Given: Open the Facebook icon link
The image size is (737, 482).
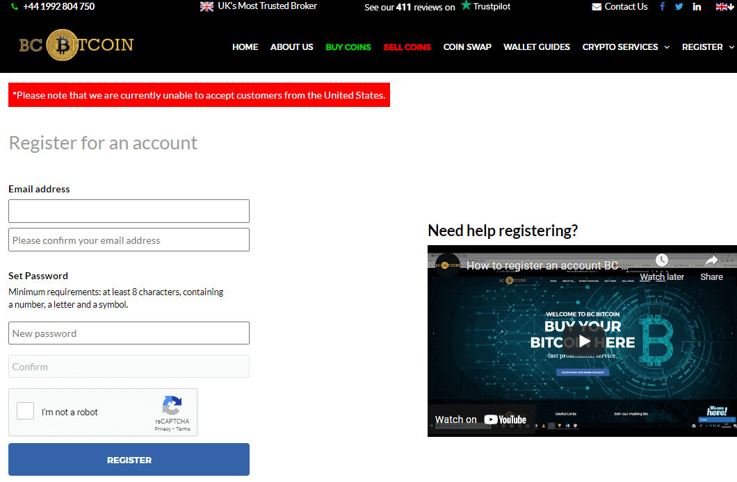Looking at the screenshot, I should (663, 6).
